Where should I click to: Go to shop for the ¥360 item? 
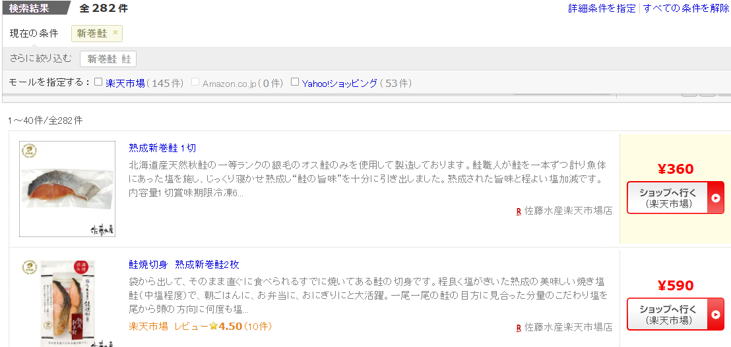[x=667, y=198]
